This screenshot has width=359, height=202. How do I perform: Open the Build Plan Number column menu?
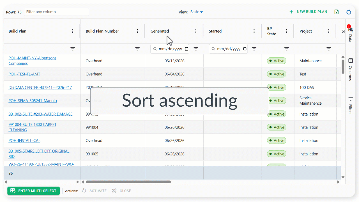[x=137, y=31]
